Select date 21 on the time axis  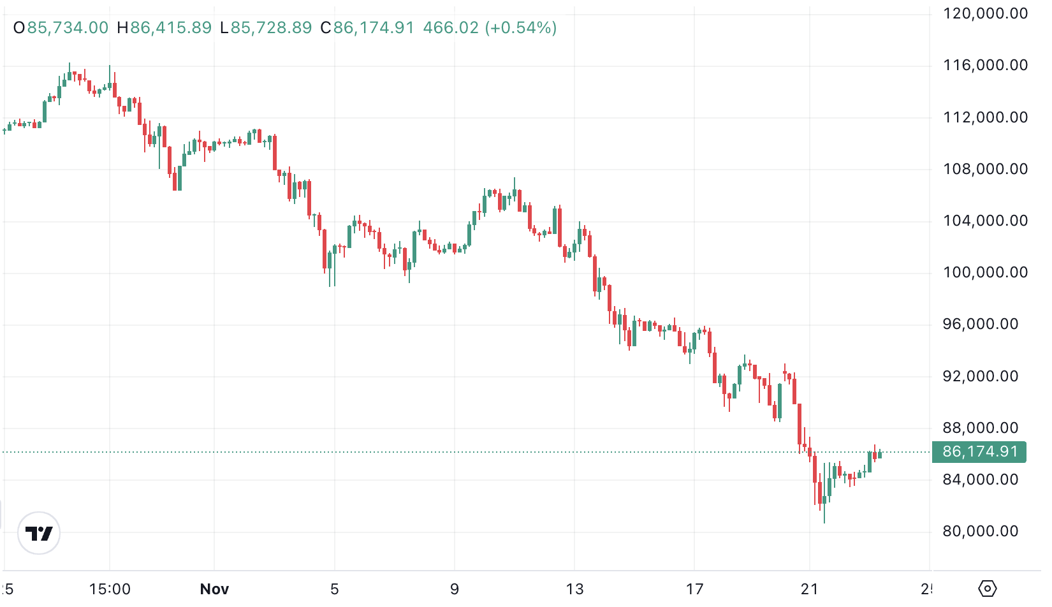pyautogui.click(x=810, y=589)
